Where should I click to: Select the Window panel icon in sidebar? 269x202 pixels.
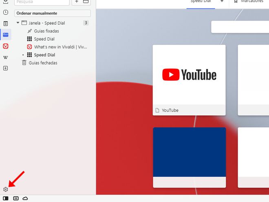(6, 35)
